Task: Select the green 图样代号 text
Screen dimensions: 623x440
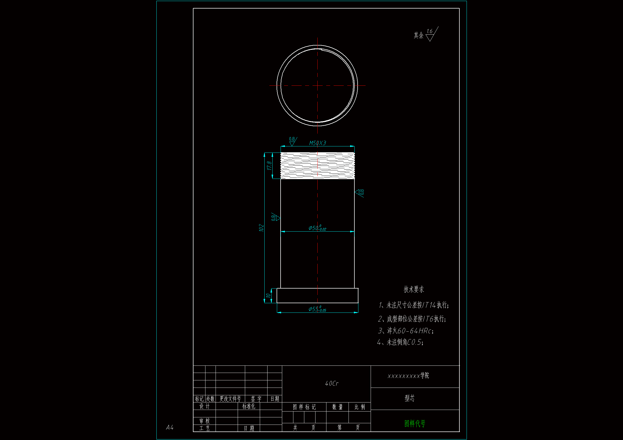Action: pyautogui.click(x=415, y=423)
